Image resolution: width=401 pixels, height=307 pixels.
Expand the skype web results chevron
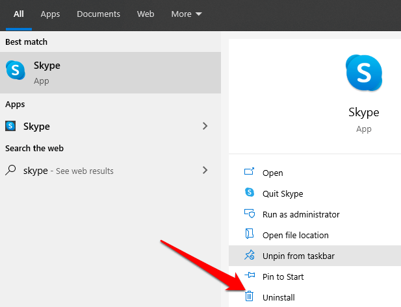(x=205, y=170)
